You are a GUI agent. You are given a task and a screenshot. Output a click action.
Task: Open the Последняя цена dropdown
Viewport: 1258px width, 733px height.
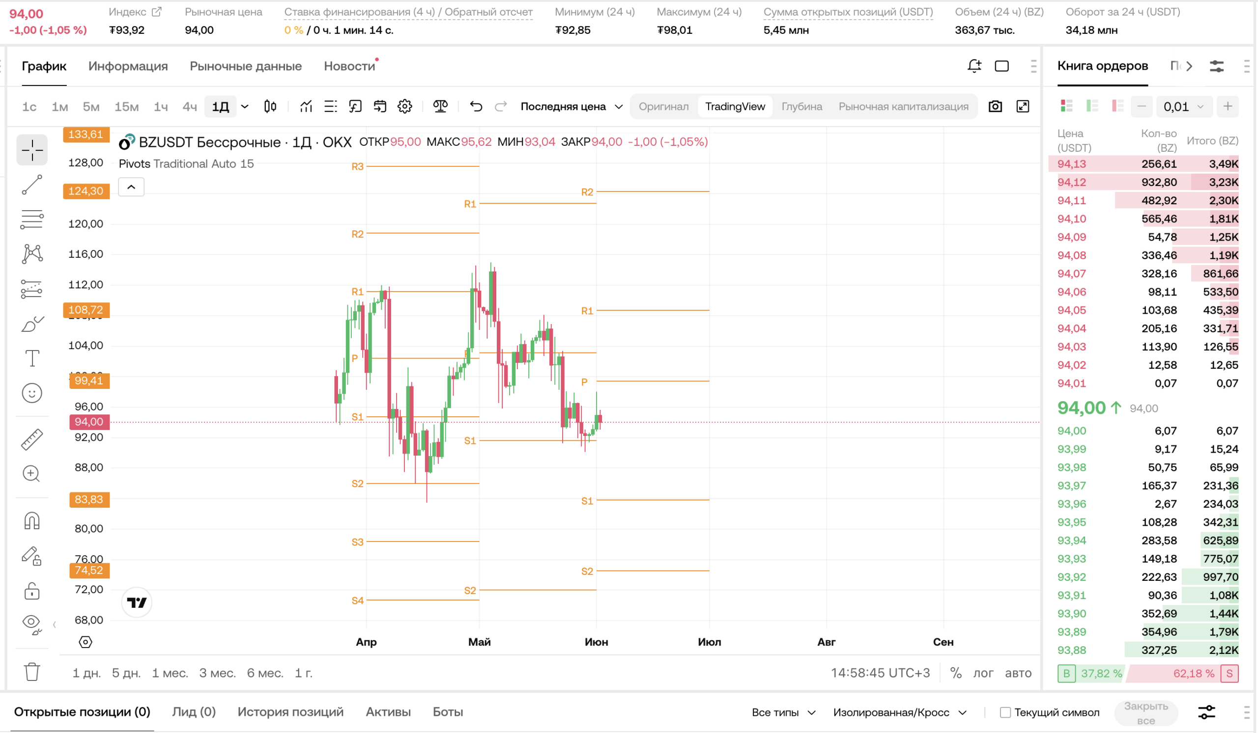pos(572,106)
